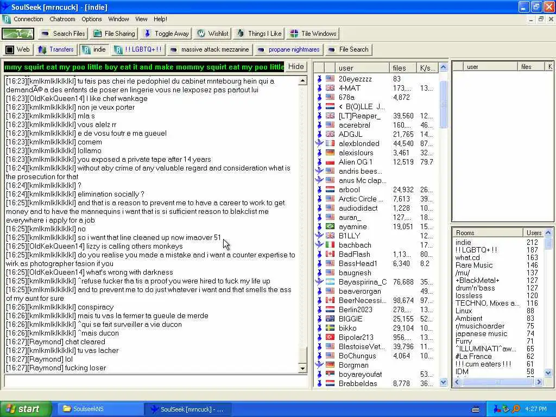Switch to the Transfers tab
Viewport: 556px width, 417px height.
point(56,49)
